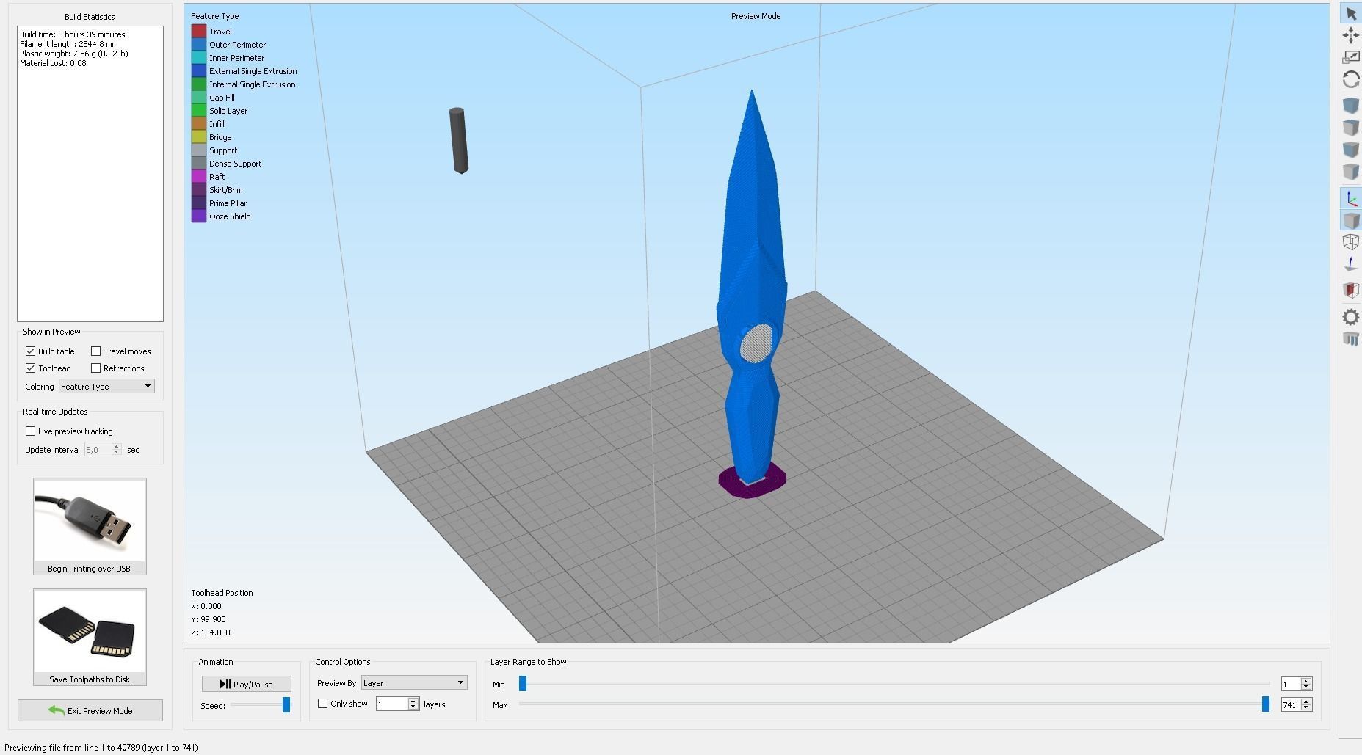Viewport: 1362px width, 755px height.
Task: Click Begin Printing over USB
Action: 90,526
